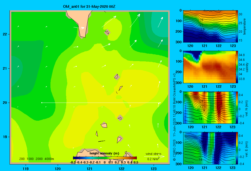251x171 pixels.
Task: Click longitude label 120 under the main map
Action: tap(58, 168)
